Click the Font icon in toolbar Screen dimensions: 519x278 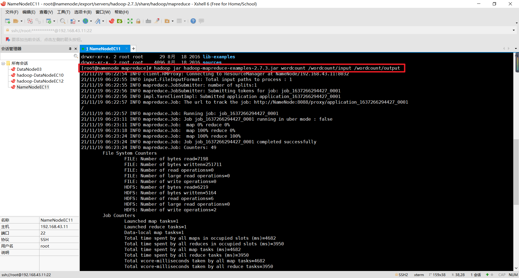pyautogui.click(x=98, y=21)
